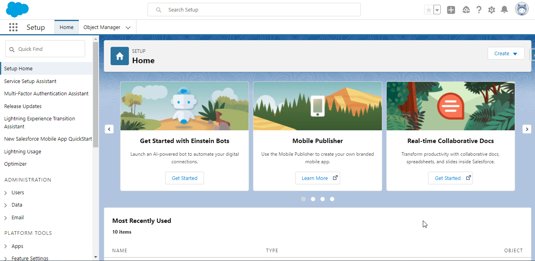Screen dimensions: 535x261
Task: Expand the Email tree node
Action: 6,218
